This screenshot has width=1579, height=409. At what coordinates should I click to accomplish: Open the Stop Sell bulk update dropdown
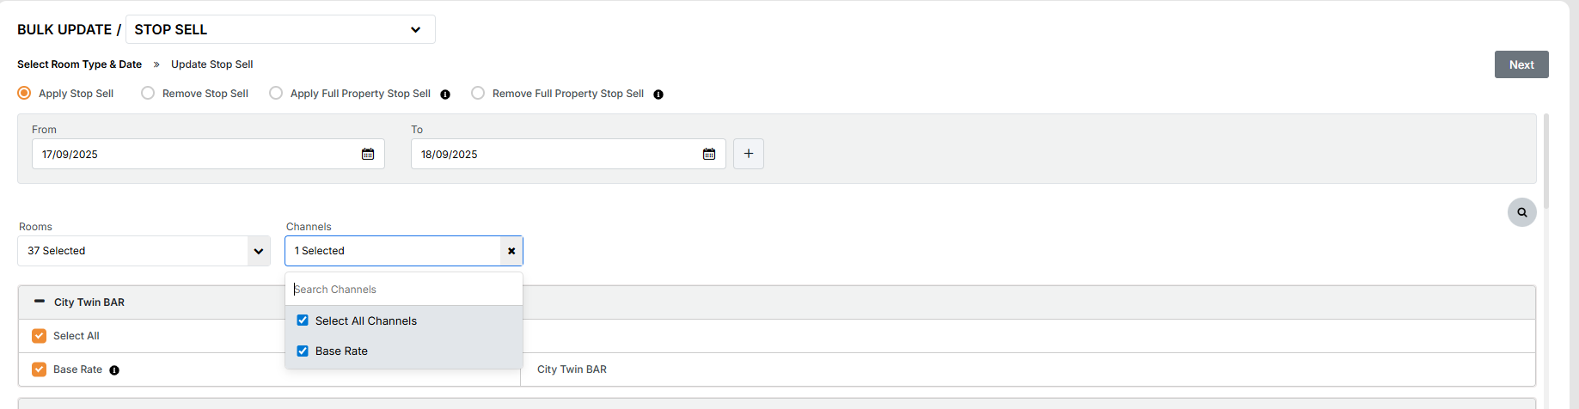point(280,29)
